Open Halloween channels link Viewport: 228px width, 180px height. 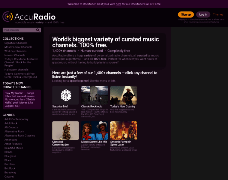tap(16, 70)
